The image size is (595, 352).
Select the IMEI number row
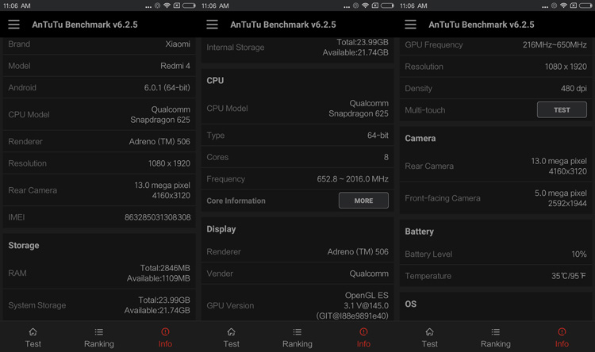point(99,217)
